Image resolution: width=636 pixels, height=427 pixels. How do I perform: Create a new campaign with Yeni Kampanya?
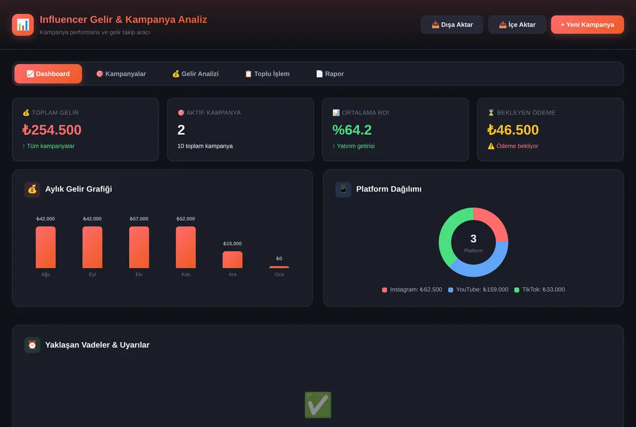pos(587,25)
